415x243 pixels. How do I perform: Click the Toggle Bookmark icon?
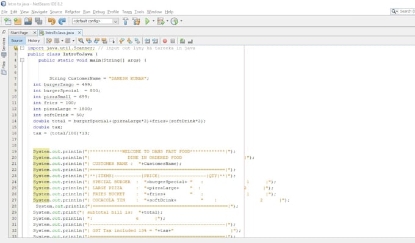(137, 41)
